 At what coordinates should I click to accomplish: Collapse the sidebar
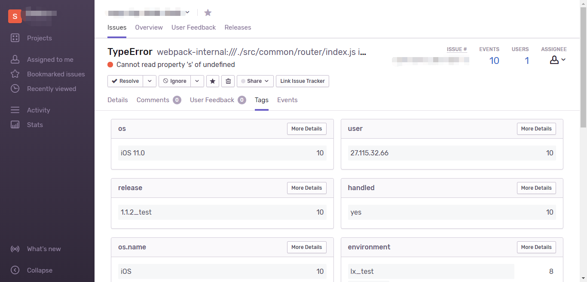[39, 270]
